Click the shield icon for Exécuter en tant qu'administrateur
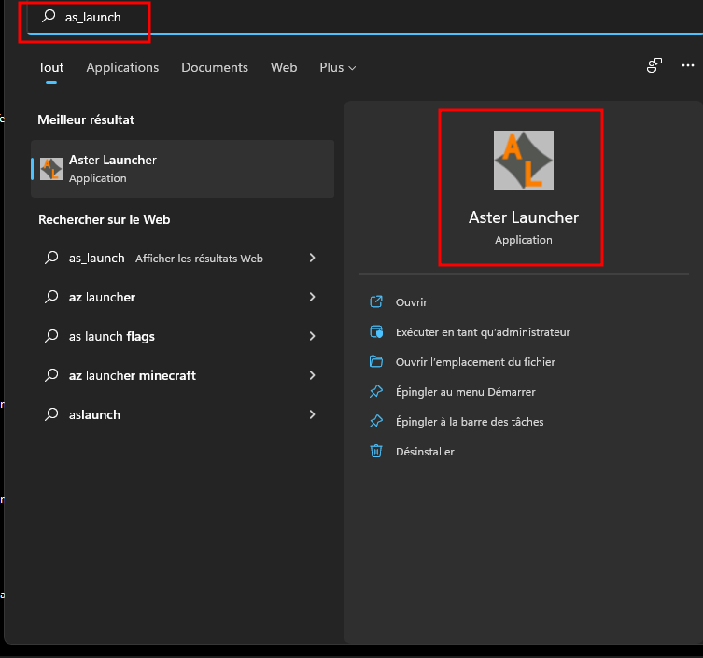 (376, 331)
